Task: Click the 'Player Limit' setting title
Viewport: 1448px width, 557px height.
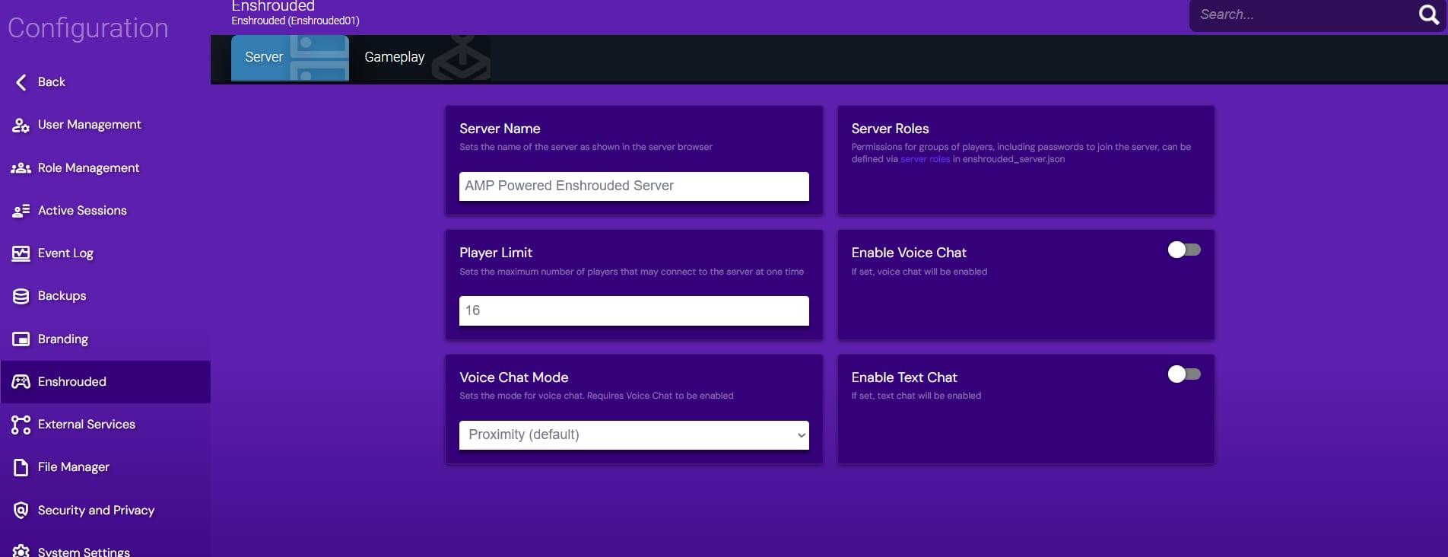Action: point(496,253)
